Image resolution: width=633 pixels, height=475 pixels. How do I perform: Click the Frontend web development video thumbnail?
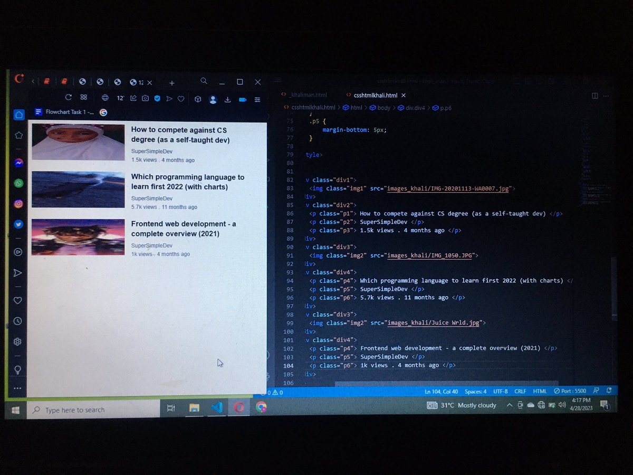[x=78, y=237]
